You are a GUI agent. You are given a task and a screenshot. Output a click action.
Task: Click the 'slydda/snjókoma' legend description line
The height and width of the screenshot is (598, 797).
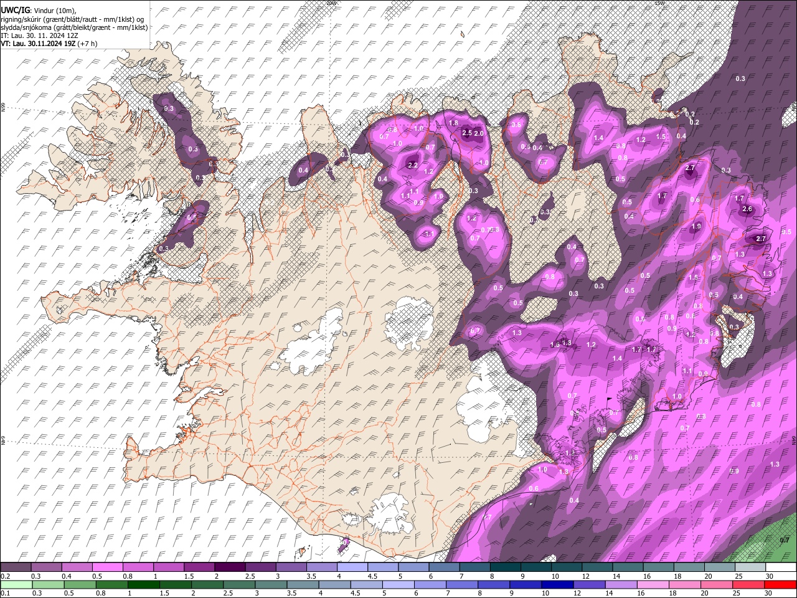point(74,27)
